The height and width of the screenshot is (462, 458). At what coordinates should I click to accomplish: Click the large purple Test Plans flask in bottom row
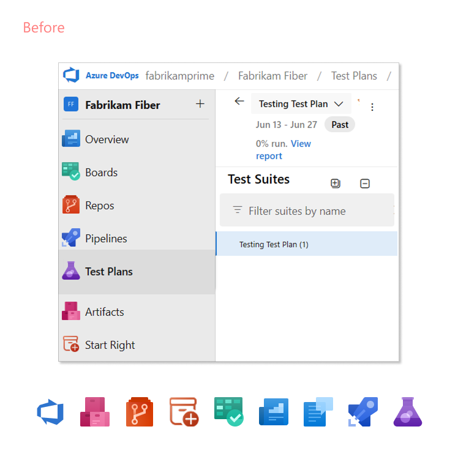[x=408, y=412]
